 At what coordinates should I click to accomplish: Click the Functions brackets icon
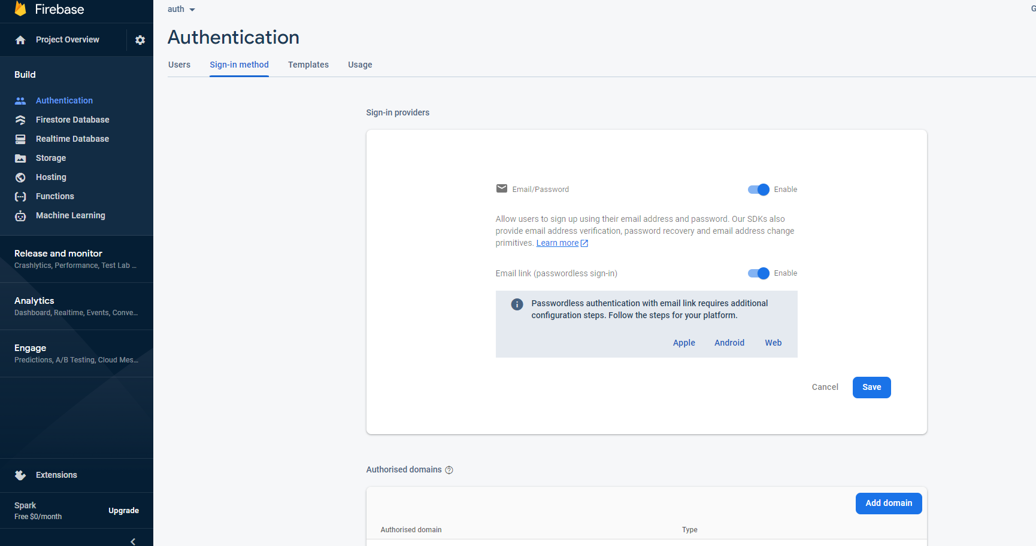(x=20, y=197)
